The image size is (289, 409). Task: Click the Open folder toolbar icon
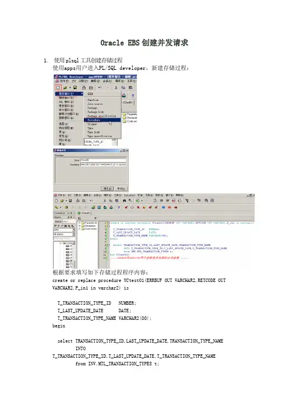[x=65, y=87]
